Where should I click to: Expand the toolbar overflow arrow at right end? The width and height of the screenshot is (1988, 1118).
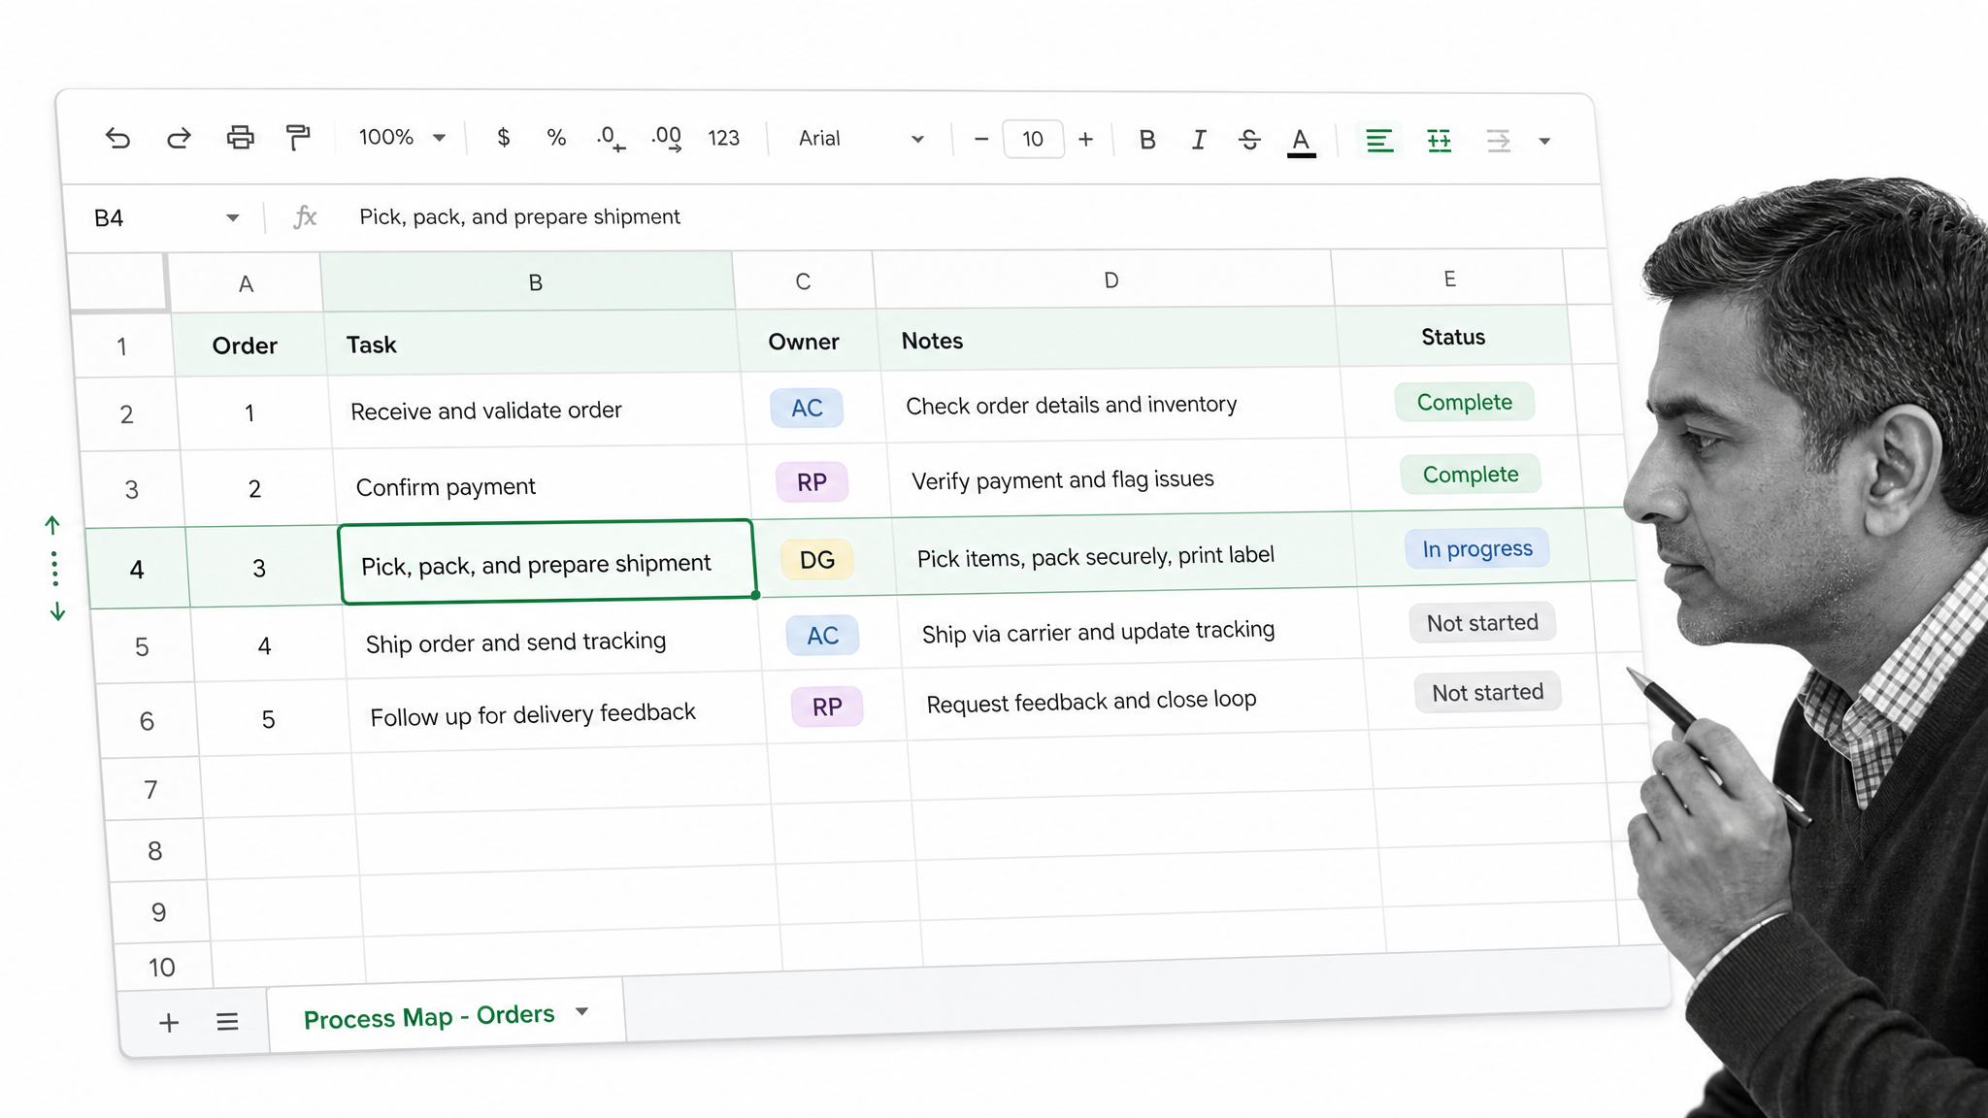(1544, 142)
